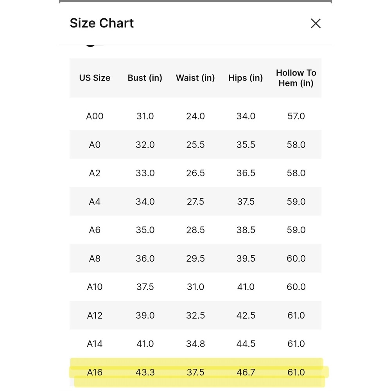Click the 34.8 waist value for A14
This screenshot has height=391, width=391.
pos(195,344)
